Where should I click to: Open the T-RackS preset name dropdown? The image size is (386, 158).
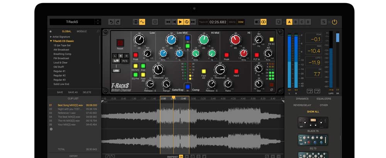[x=72, y=22]
